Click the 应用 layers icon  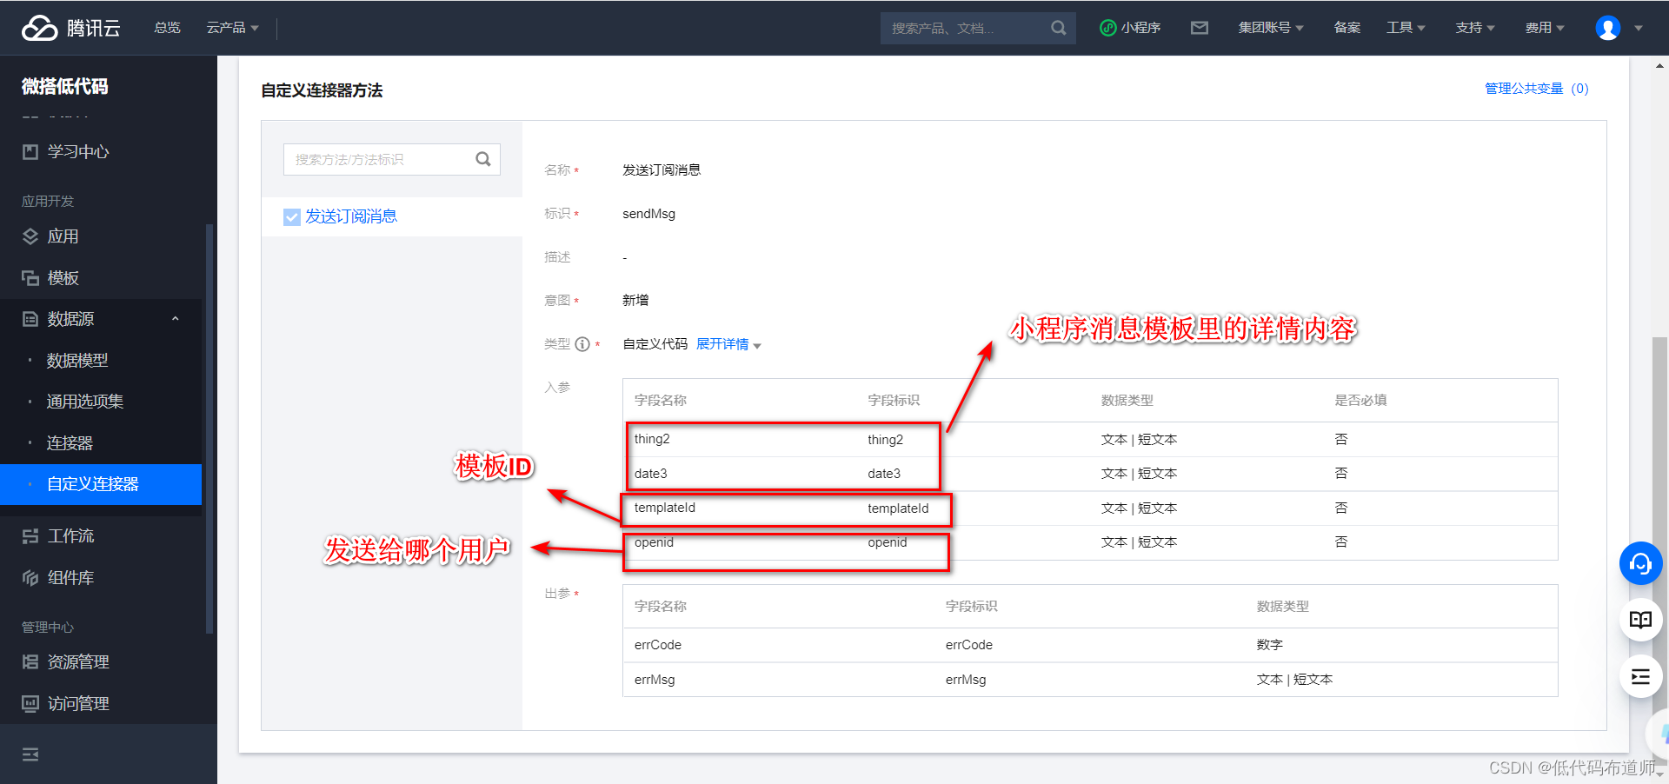coord(30,236)
